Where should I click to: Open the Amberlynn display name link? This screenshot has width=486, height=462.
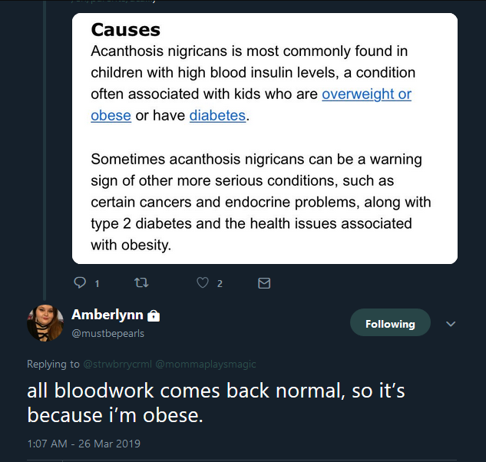107,315
